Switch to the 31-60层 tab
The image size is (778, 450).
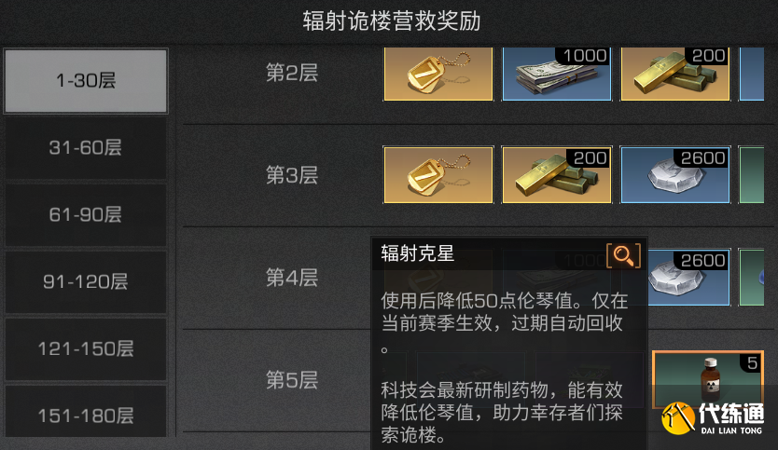coord(86,148)
